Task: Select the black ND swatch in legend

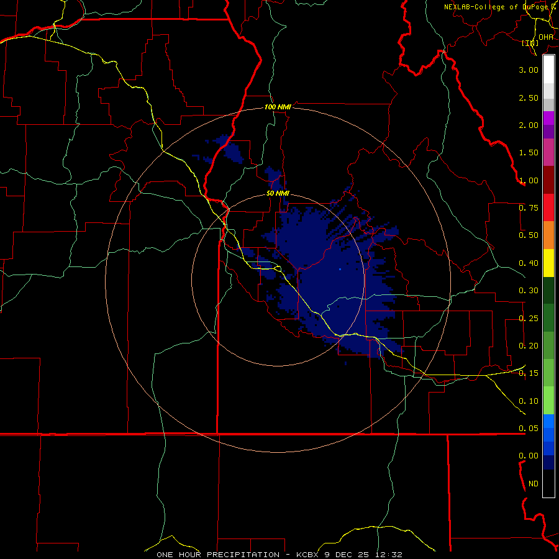Action: tap(548, 483)
